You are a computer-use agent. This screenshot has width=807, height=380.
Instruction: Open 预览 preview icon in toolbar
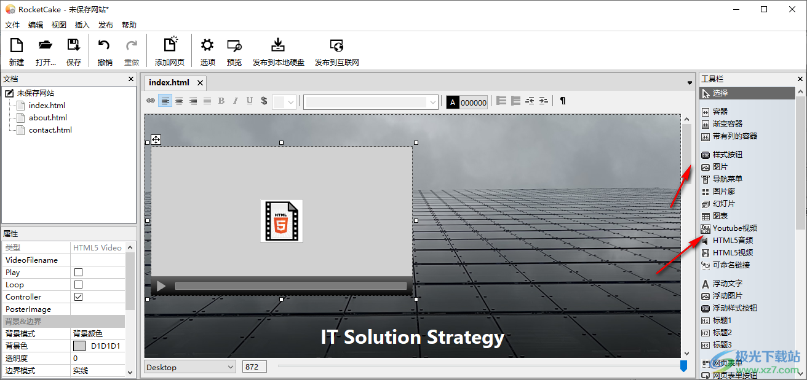234,45
